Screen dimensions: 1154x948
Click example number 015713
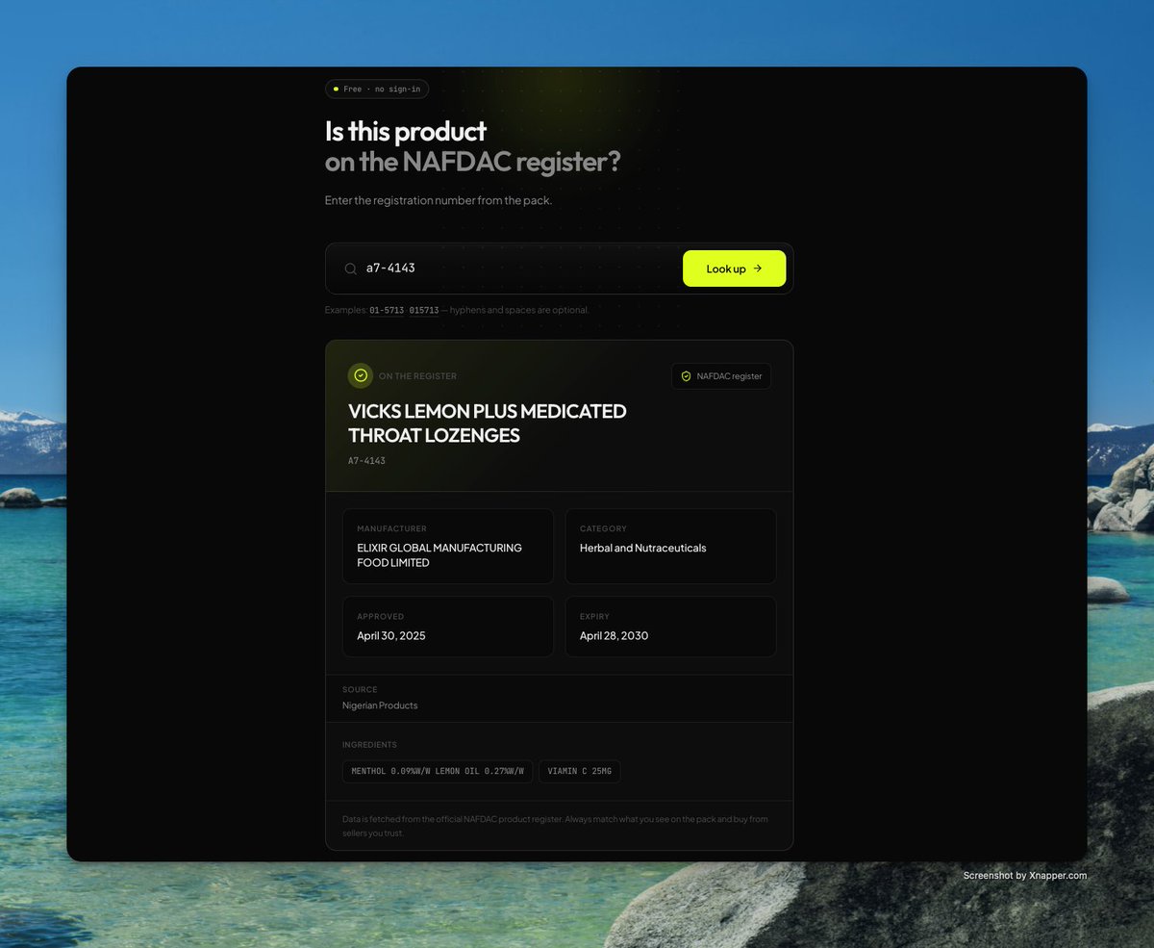tap(424, 310)
